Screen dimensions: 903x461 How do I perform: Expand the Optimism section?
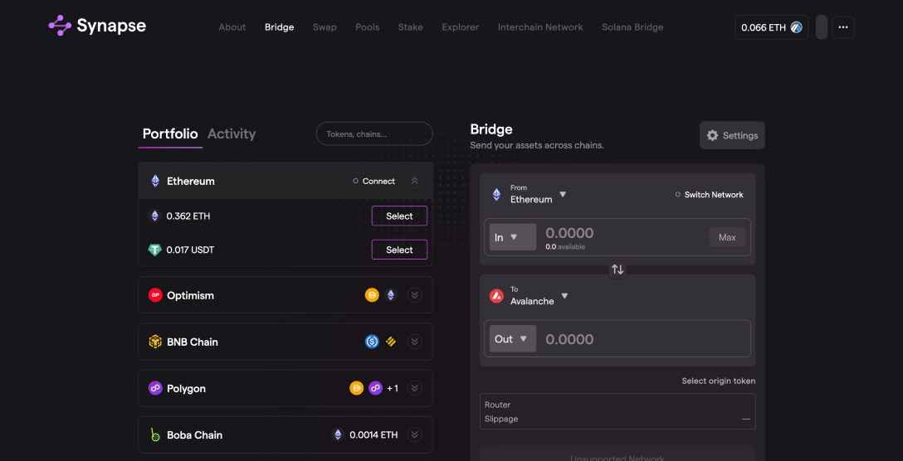414,295
